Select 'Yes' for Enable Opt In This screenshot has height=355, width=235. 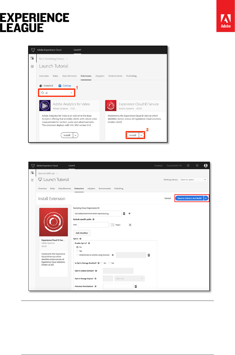(x=77, y=251)
